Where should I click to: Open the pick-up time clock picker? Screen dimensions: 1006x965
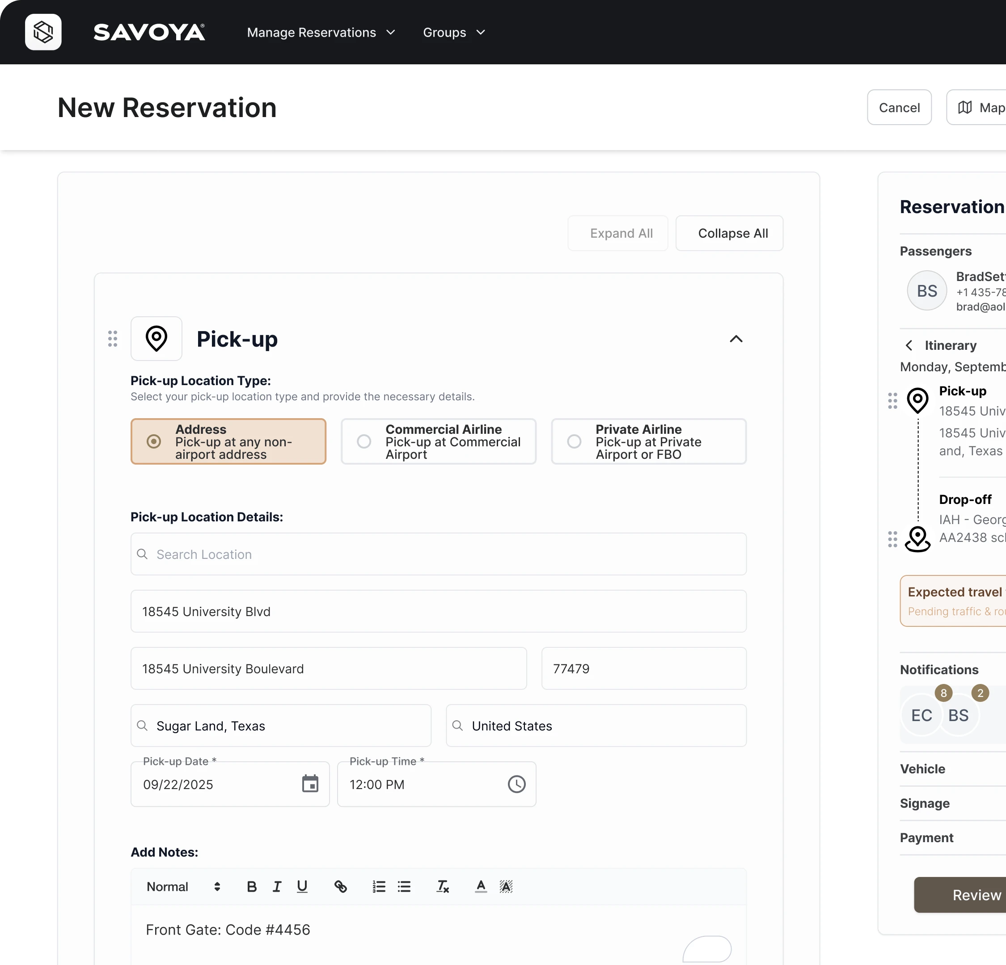pyautogui.click(x=516, y=784)
